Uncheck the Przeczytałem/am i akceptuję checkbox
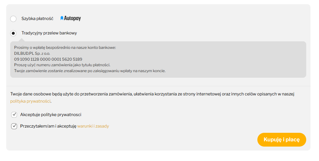The width and height of the screenshot is (319, 161). (14, 126)
